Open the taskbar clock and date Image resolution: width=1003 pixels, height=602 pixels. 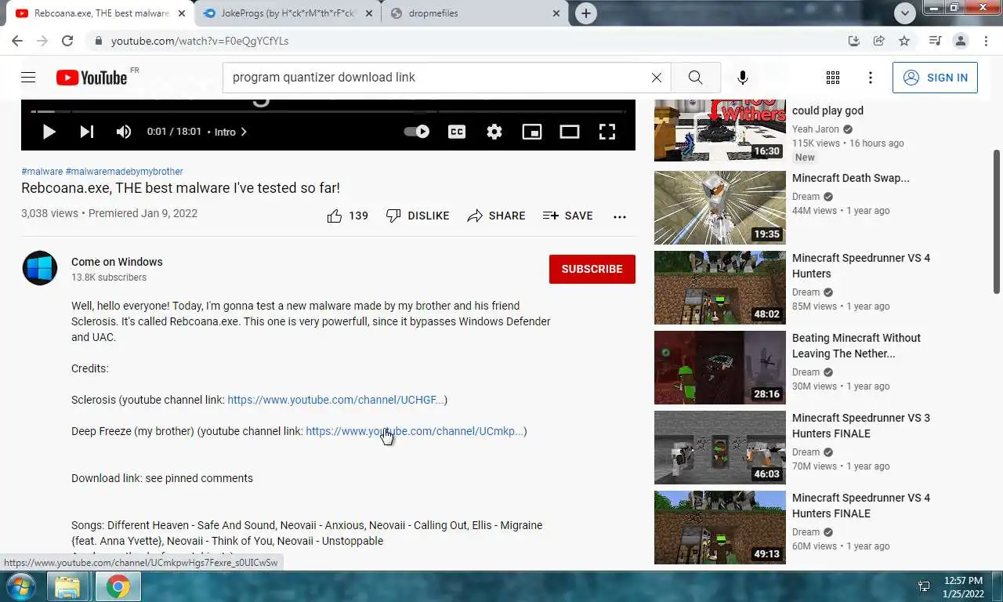click(x=963, y=586)
